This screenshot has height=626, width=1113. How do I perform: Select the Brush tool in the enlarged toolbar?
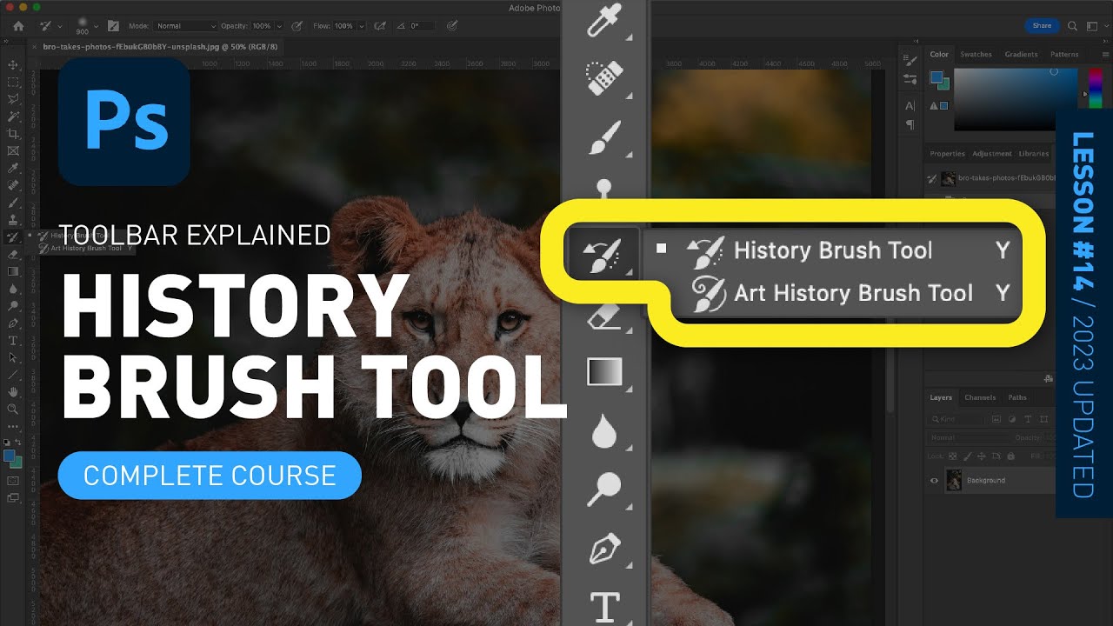click(x=604, y=137)
